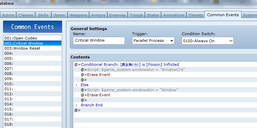Select the Script line setting WindowCrit windowskin

[165, 70]
